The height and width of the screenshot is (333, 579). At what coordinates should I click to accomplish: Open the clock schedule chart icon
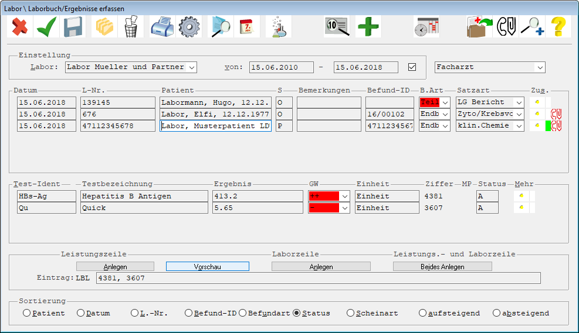[426, 26]
